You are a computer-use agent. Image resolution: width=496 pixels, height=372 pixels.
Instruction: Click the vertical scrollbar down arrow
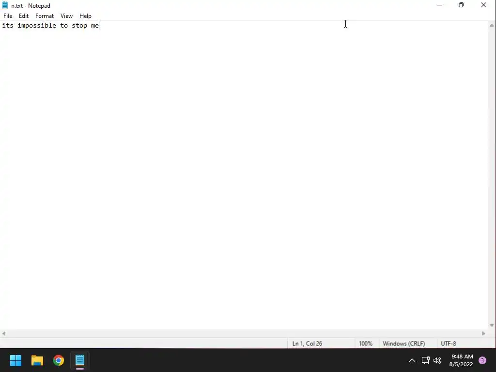coord(492,325)
